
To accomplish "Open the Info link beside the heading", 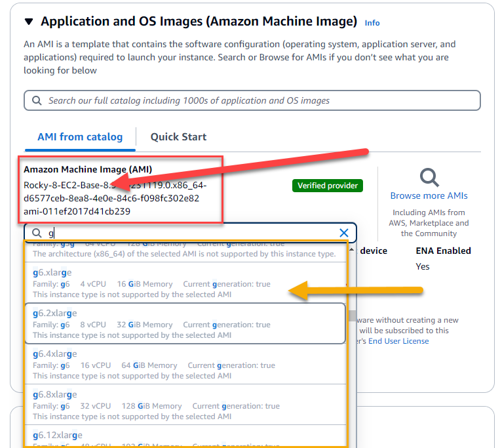I will click(372, 23).
